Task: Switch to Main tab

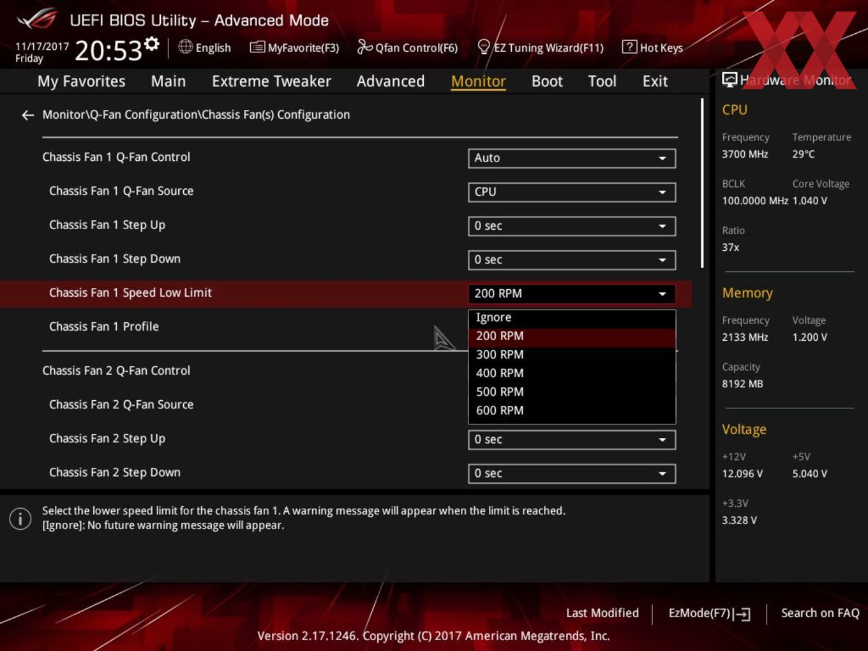Action: tap(168, 81)
